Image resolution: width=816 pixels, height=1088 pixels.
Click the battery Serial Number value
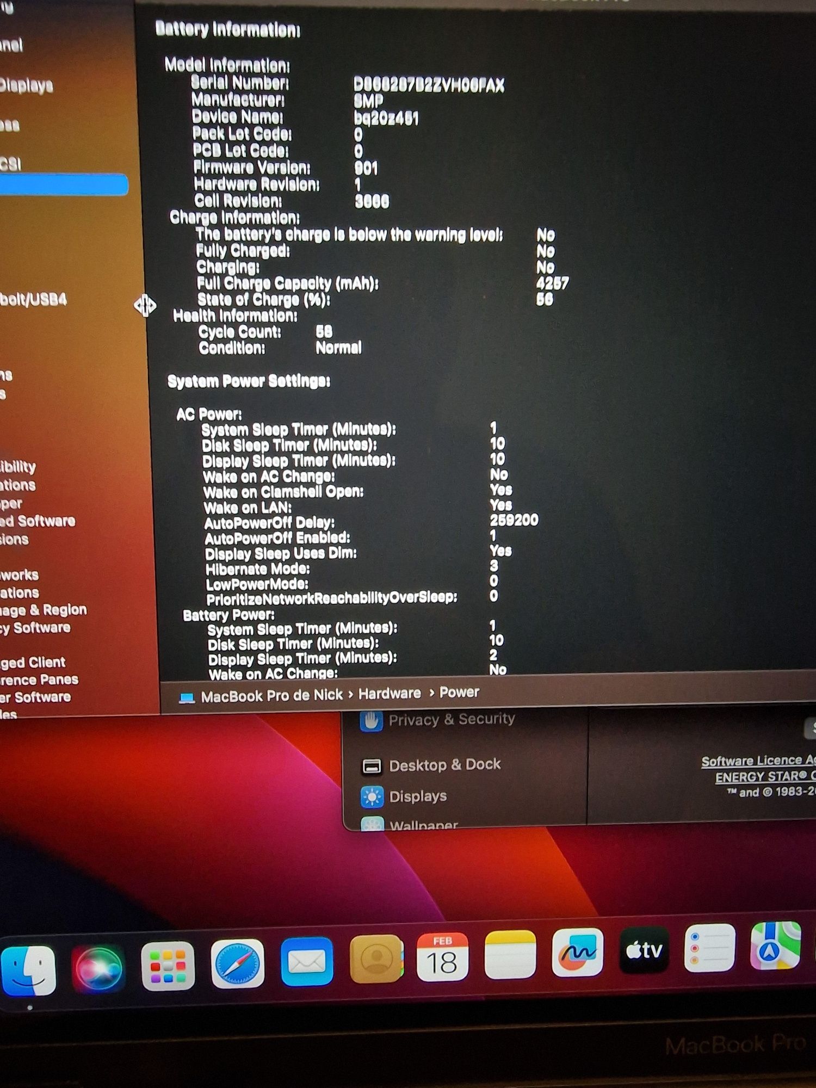pyautogui.click(x=429, y=85)
